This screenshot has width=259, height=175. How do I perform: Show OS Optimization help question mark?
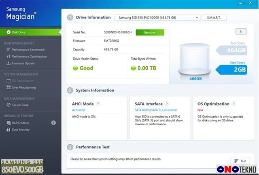234,104
